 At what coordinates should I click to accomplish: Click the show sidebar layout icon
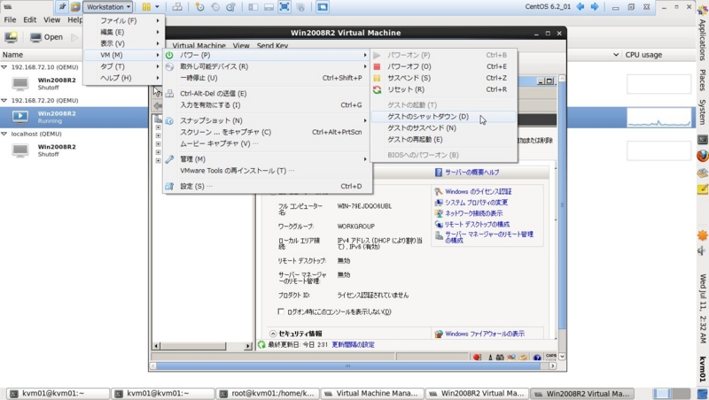pyautogui.click(x=253, y=7)
